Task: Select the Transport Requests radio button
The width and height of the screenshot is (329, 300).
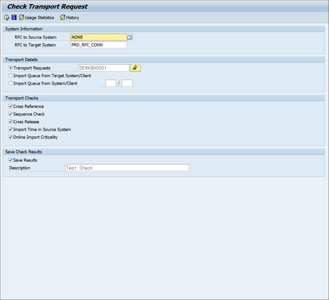Action: pos(11,68)
